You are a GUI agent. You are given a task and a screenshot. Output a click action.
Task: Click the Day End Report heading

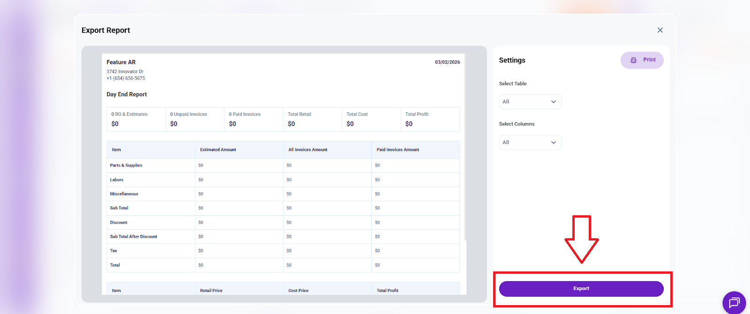[x=127, y=95]
